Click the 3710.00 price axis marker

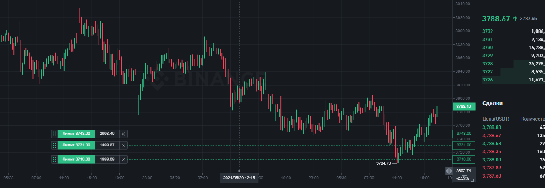463,159
